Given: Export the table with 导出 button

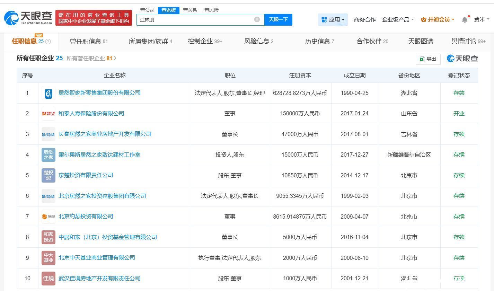Looking at the screenshot, I should coord(428,59).
